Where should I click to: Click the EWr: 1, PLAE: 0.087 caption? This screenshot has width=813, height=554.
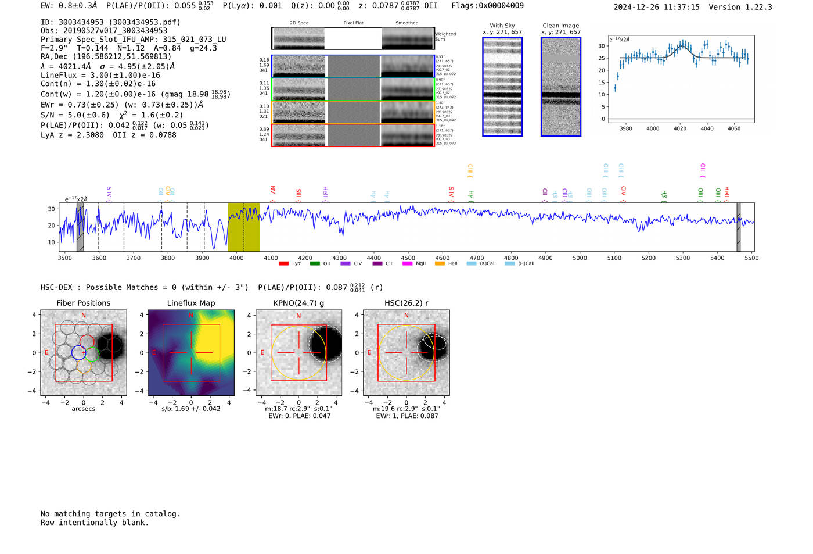click(x=407, y=416)
